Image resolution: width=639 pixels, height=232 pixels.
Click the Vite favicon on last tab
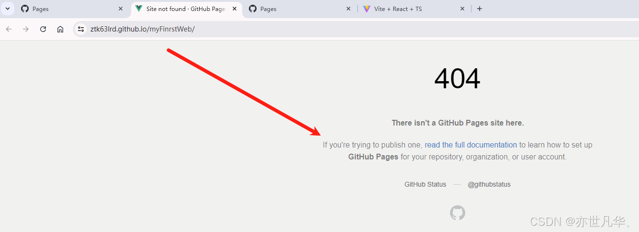pos(367,9)
